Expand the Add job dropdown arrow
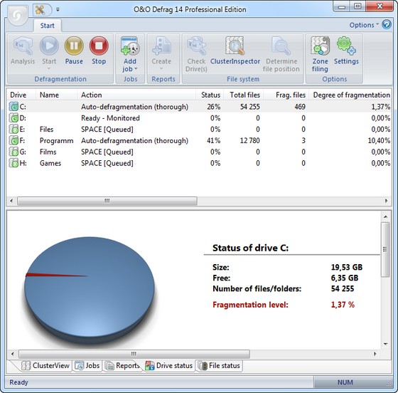 click(136, 69)
